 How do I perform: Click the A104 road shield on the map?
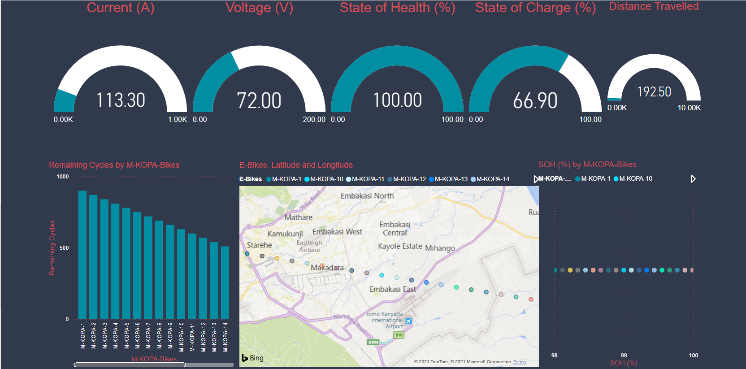(373, 342)
